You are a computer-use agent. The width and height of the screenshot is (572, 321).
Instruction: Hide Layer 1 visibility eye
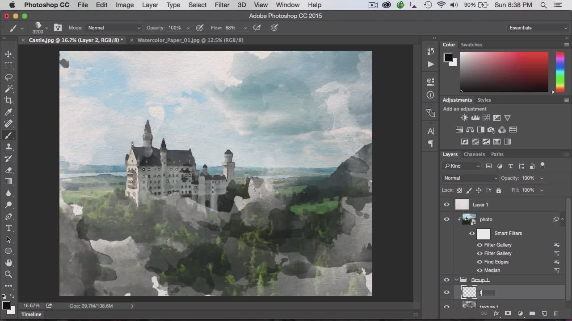point(446,205)
